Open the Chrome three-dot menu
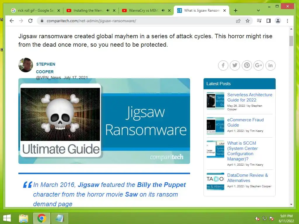Screen dimensions: 299x224 tap(287, 21)
